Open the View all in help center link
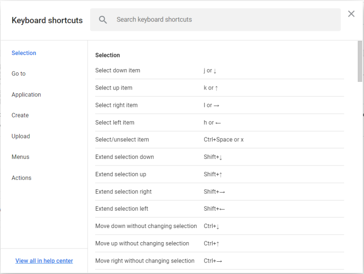 (x=44, y=260)
